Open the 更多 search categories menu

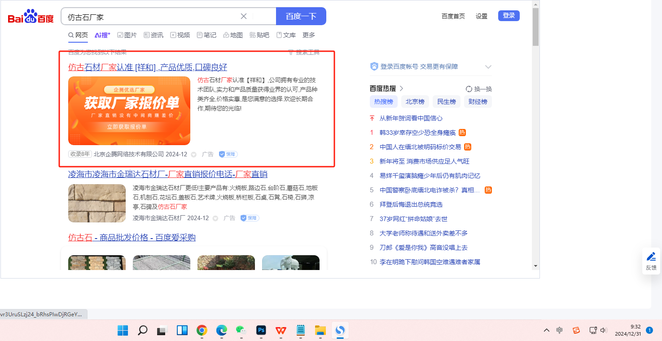[309, 35]
